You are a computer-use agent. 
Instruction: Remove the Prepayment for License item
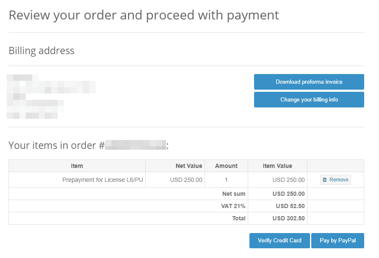335,179
